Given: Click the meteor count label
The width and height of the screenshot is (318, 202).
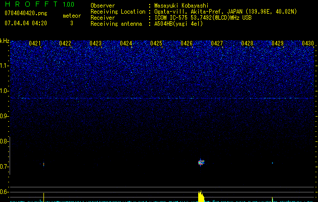Looking at the screenshot, I should (x=72, y=16).
